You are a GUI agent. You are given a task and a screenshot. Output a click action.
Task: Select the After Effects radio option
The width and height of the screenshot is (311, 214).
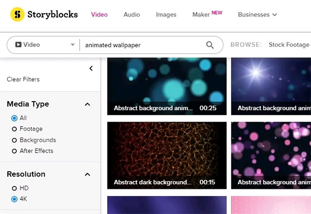pyautogui.click(x=15, y=151)
